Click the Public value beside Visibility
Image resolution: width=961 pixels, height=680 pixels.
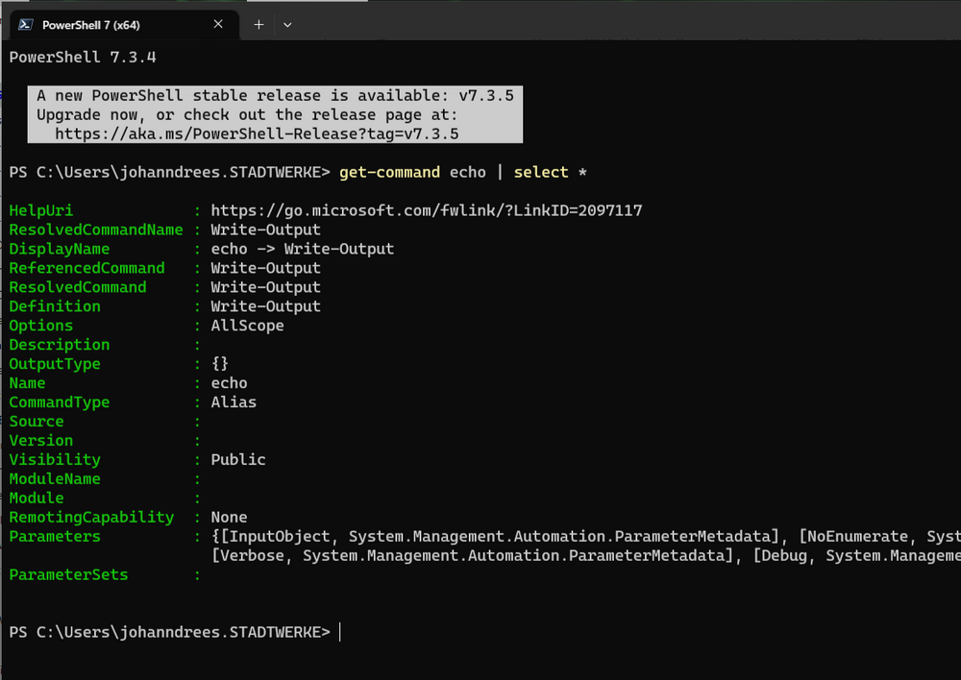pos(238,459)
